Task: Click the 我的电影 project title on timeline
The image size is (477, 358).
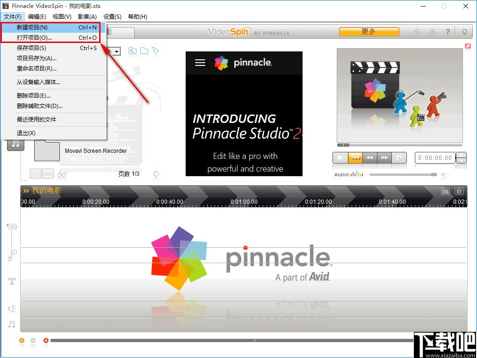Action: tap(47, 191)
